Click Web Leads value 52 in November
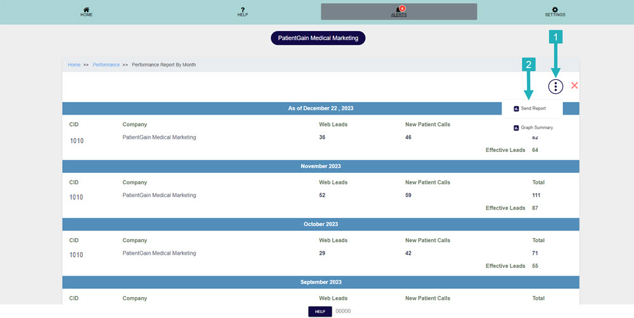Viewport: 634px width, 318px height. point(322,195)
